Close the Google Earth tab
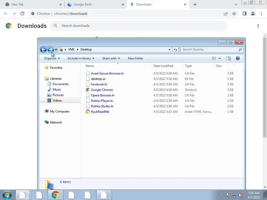 123,4
